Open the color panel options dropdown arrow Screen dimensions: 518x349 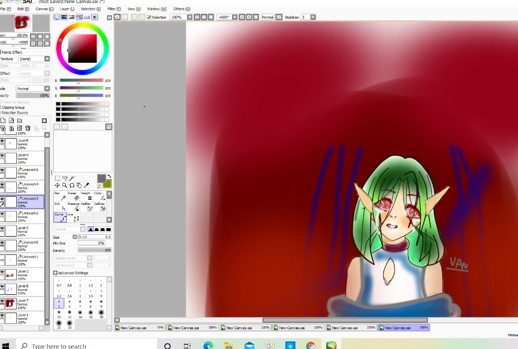click(109, 18)
